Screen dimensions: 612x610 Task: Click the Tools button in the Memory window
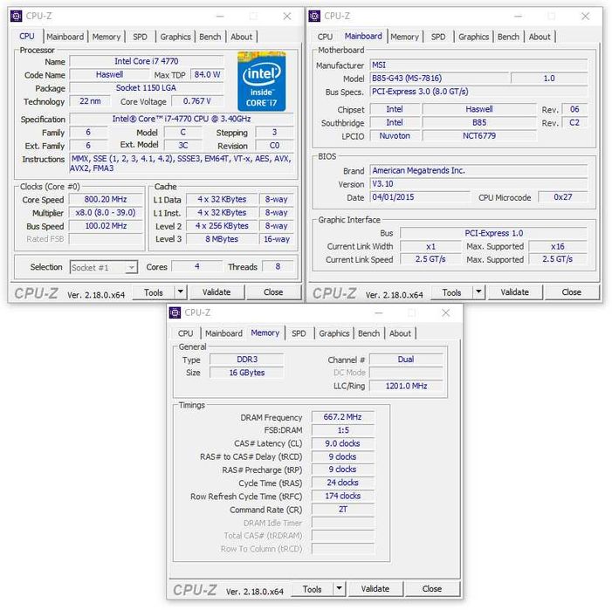click(313, 589)
